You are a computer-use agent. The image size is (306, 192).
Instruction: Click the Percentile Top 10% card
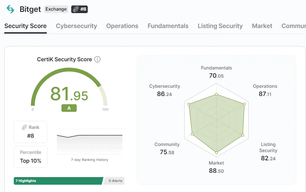click(x=31, y=157)
